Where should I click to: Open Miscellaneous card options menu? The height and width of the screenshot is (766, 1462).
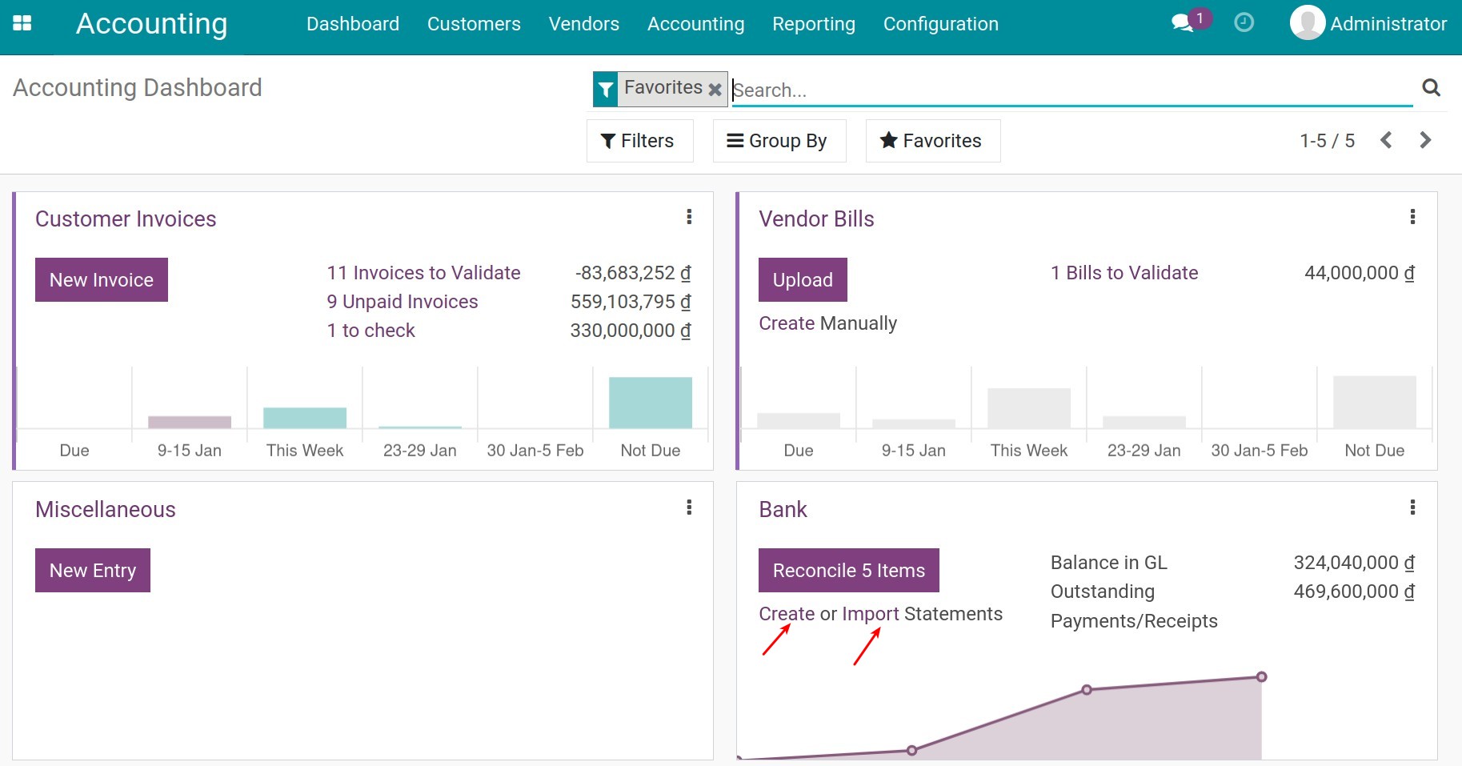pyautogui.click(x=688, y=507)
